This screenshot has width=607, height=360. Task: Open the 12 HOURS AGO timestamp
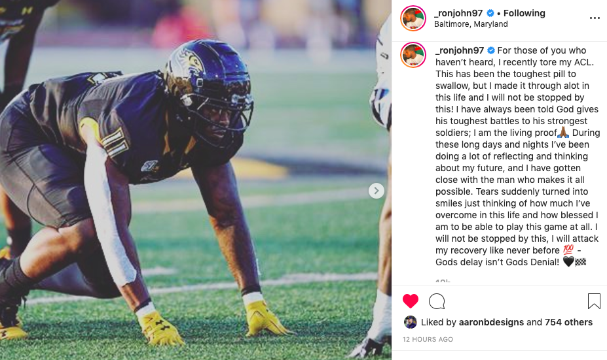point(428,339)
